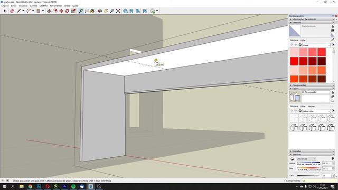The width and height of the screenshot is (338, 190).
Task: Collapse the Estilos panel
Action: pyautogui.click(x=312, y=89)
